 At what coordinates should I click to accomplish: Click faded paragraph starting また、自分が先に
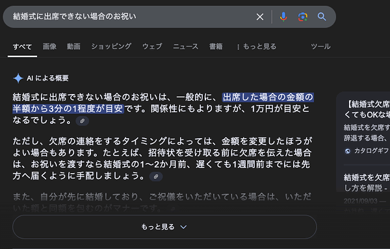click(x=162, y=202)
